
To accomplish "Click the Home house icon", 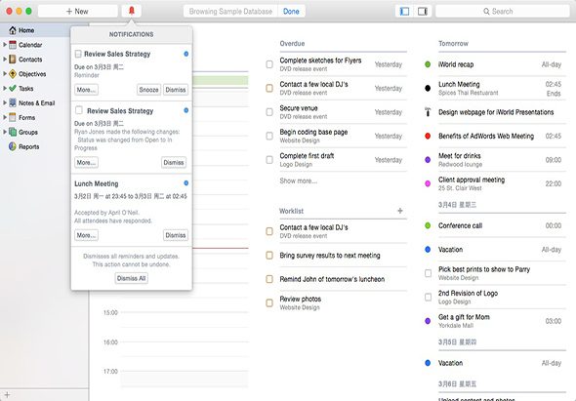I will coord(13,30).
